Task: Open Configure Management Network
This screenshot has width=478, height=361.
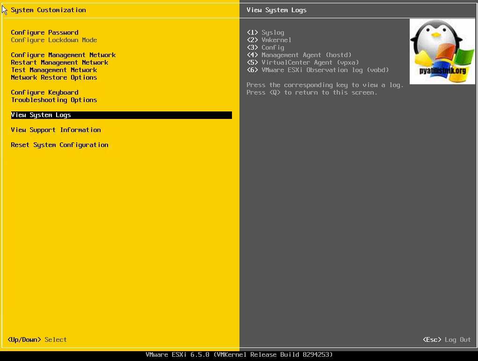Action: point(63,55)
